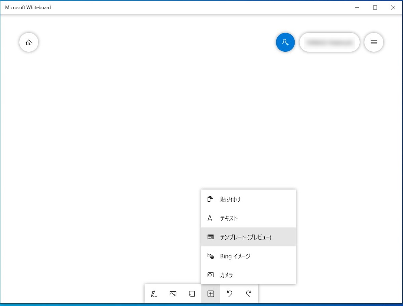Screen dimensions: 403x306
Task: Go to the Home board list
Action: [29, 43]
